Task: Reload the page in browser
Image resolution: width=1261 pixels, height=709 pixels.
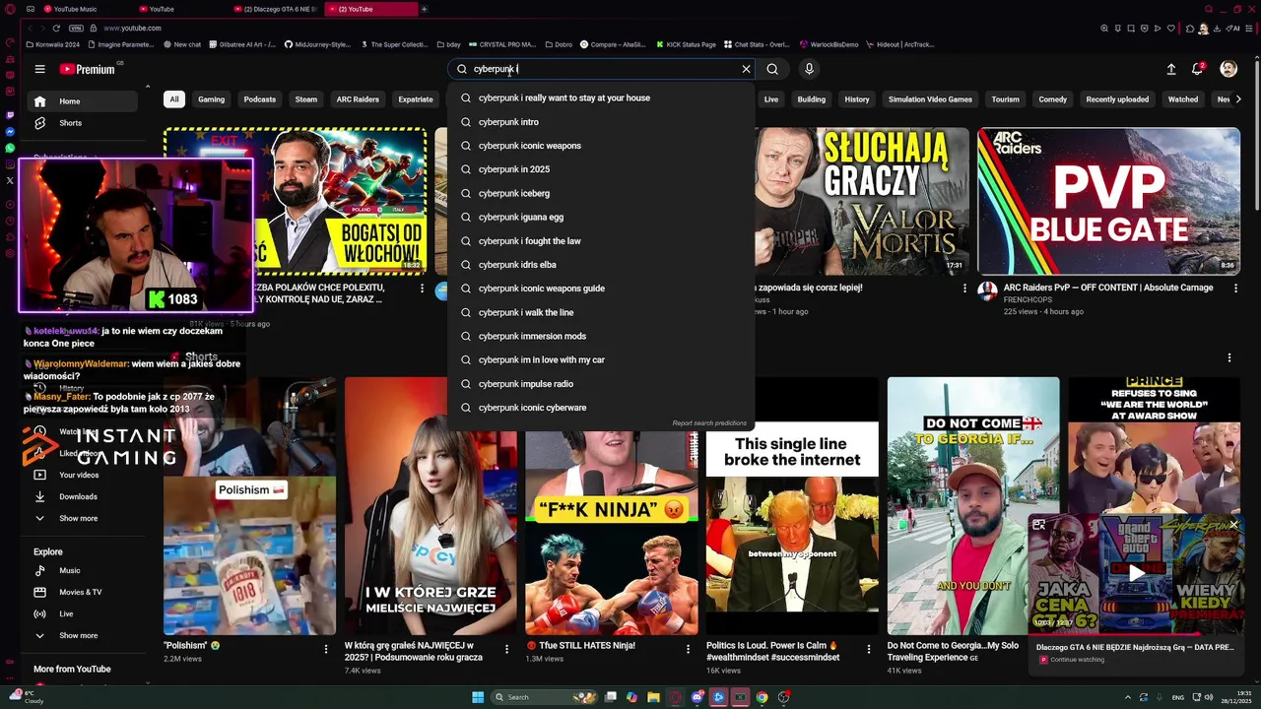Action: point(56,28)
